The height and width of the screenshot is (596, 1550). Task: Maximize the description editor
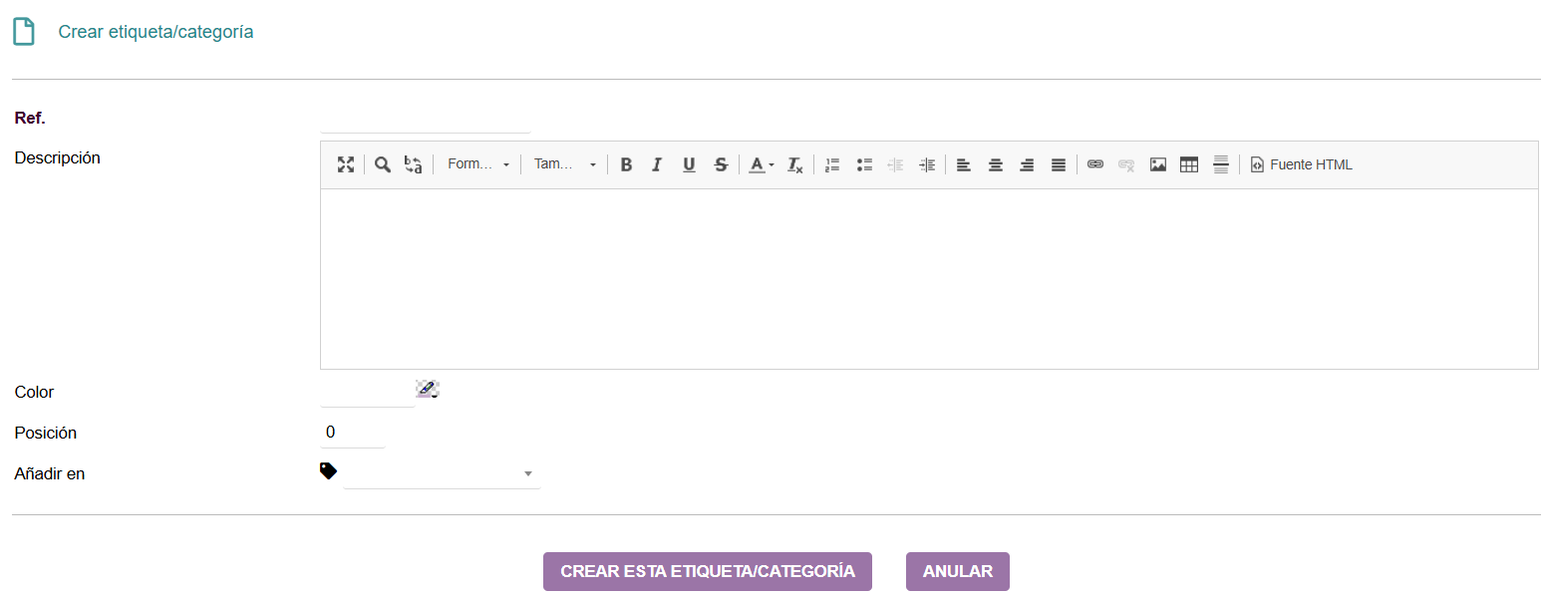pyautogui.click(x=346, y=164)
